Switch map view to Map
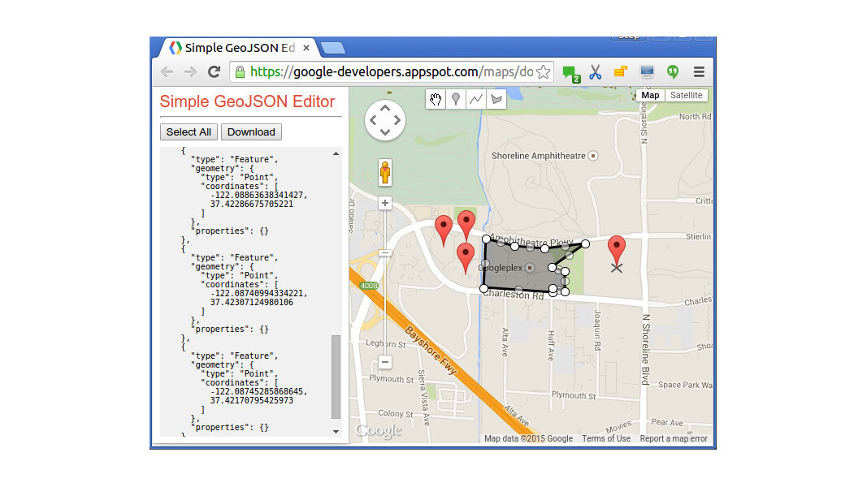Viewport: 867px width, 487px height. (x=650, y=96)
